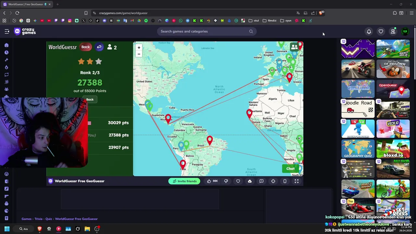Viewport: 416px width, 234px height.
Task: Click the crosshair focus mode icon
Action: point(273,181)
